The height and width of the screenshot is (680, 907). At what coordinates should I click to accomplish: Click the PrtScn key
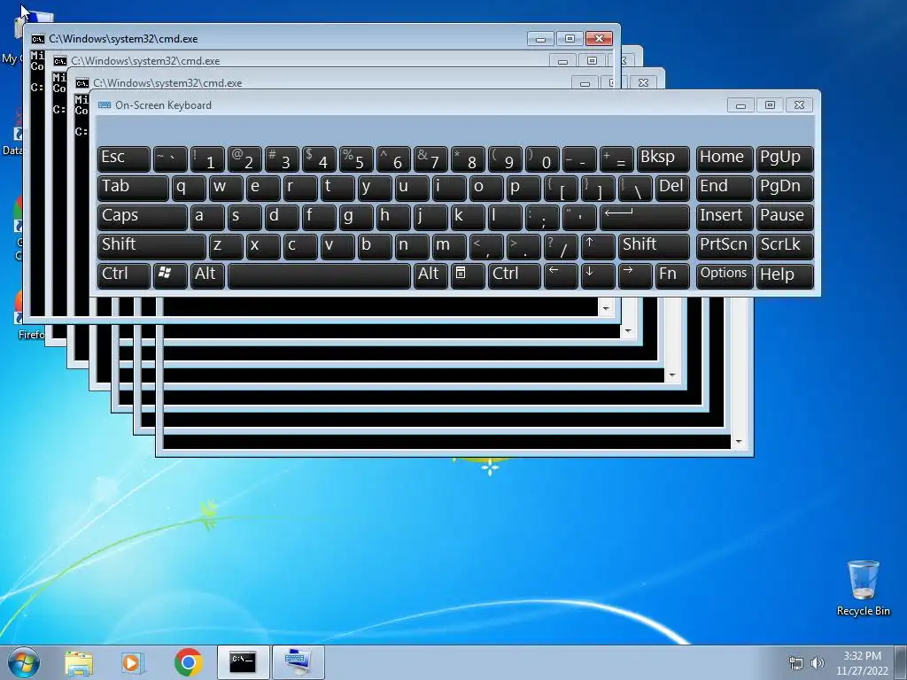(x=725, y=246)
